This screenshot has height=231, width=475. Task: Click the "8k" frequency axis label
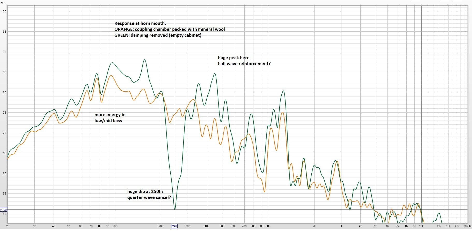click(x=407, y=226)
